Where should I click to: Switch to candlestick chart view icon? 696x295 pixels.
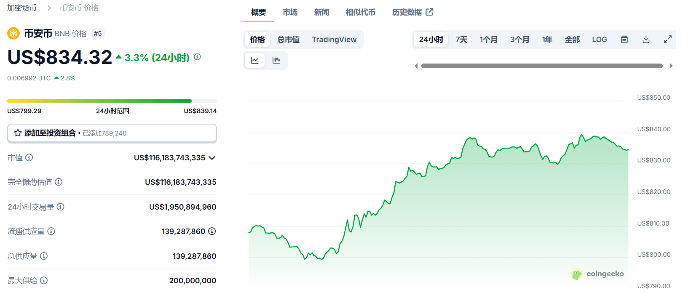tap(276, 60)
